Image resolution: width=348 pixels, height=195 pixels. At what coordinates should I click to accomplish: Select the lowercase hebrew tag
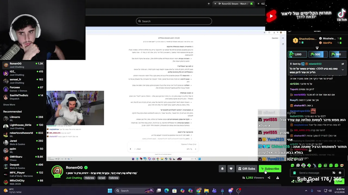click(x=114, y=178)
